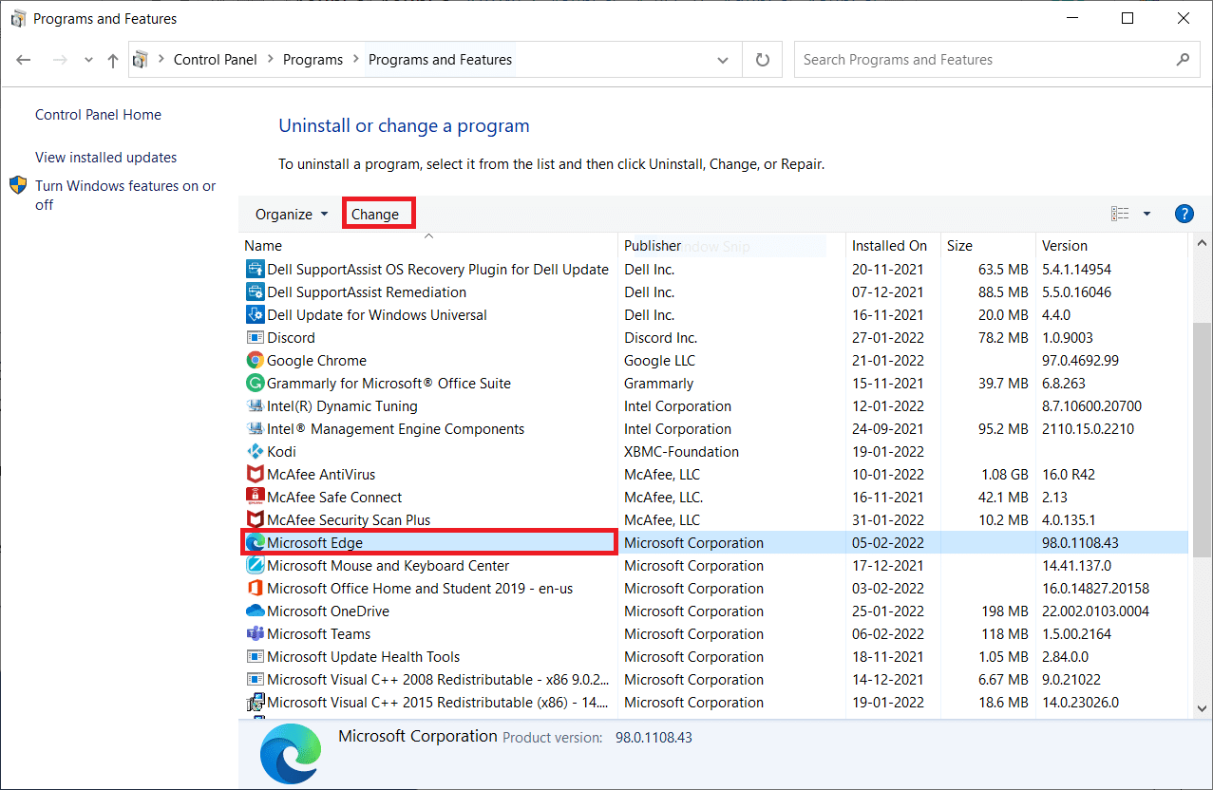Screen dimensions: 1213x790
Task: Click scrollbar up arrow in list
Action: pyautogui.click(x=1201, y=245)
